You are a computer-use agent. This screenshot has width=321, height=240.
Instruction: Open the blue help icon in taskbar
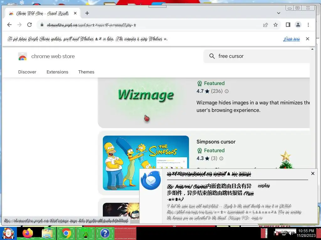[x=105, y=233]
